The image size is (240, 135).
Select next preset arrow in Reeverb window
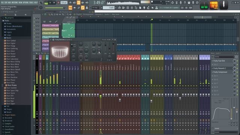pos(110,40)
